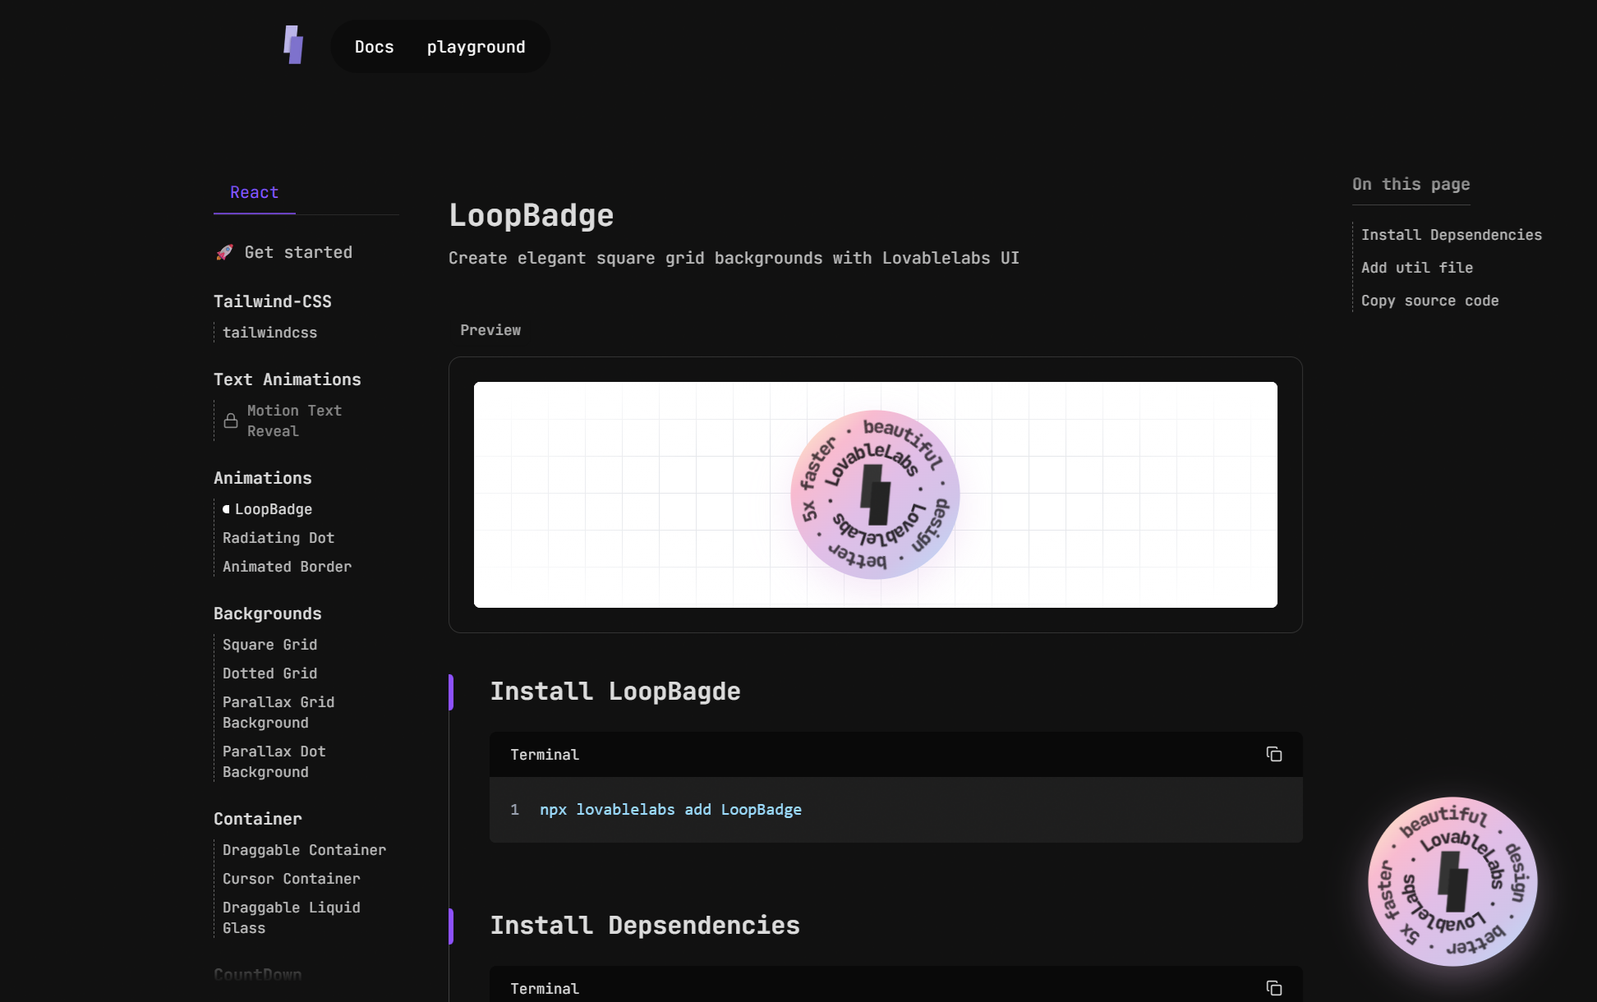Switch to the React tab

(x=255, y=192)
